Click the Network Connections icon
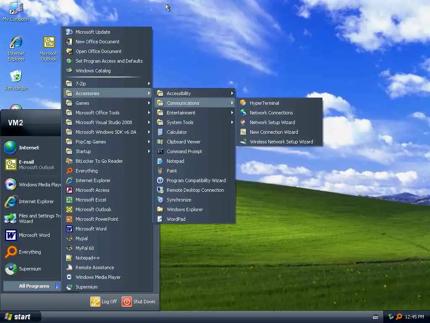430x323 pixels. point(243,113)
